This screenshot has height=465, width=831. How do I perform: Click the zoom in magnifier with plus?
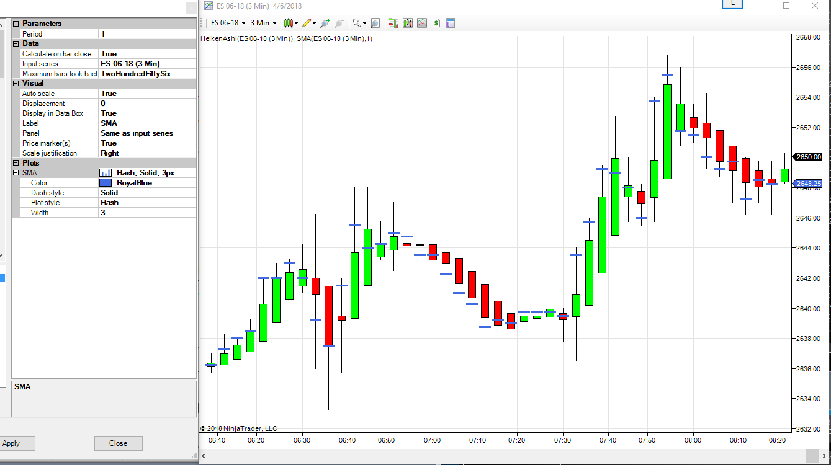[x=325, y=23]
